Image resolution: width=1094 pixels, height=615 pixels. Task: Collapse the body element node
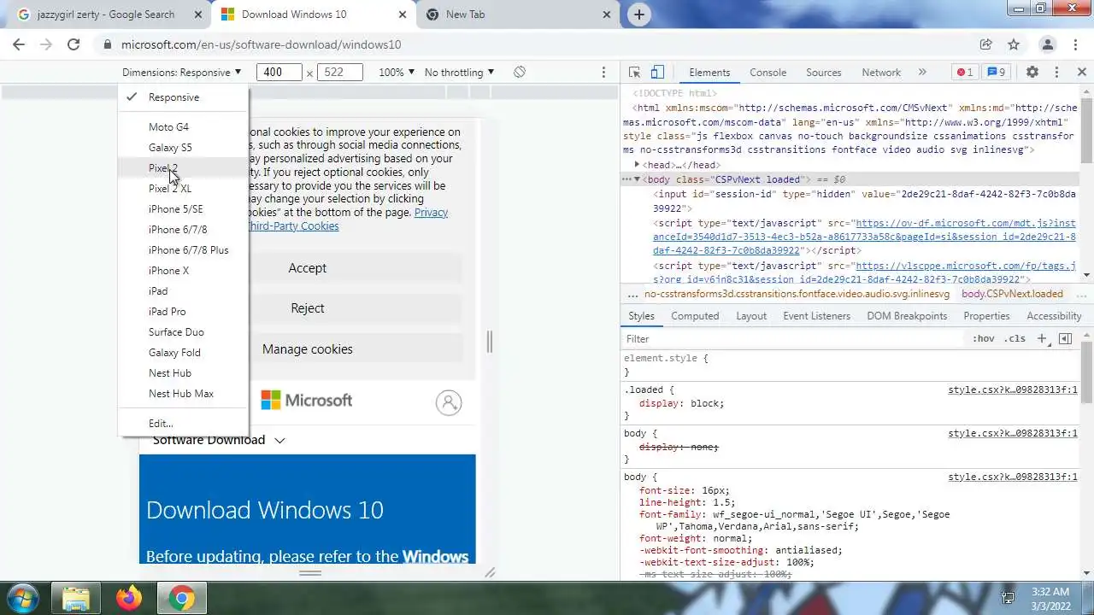tap(637, 179)
